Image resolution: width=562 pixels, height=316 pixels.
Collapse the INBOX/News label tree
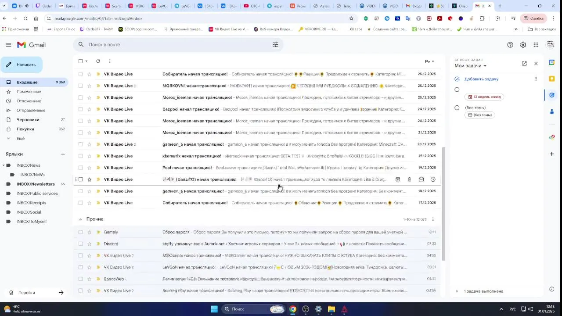point(4,165)
